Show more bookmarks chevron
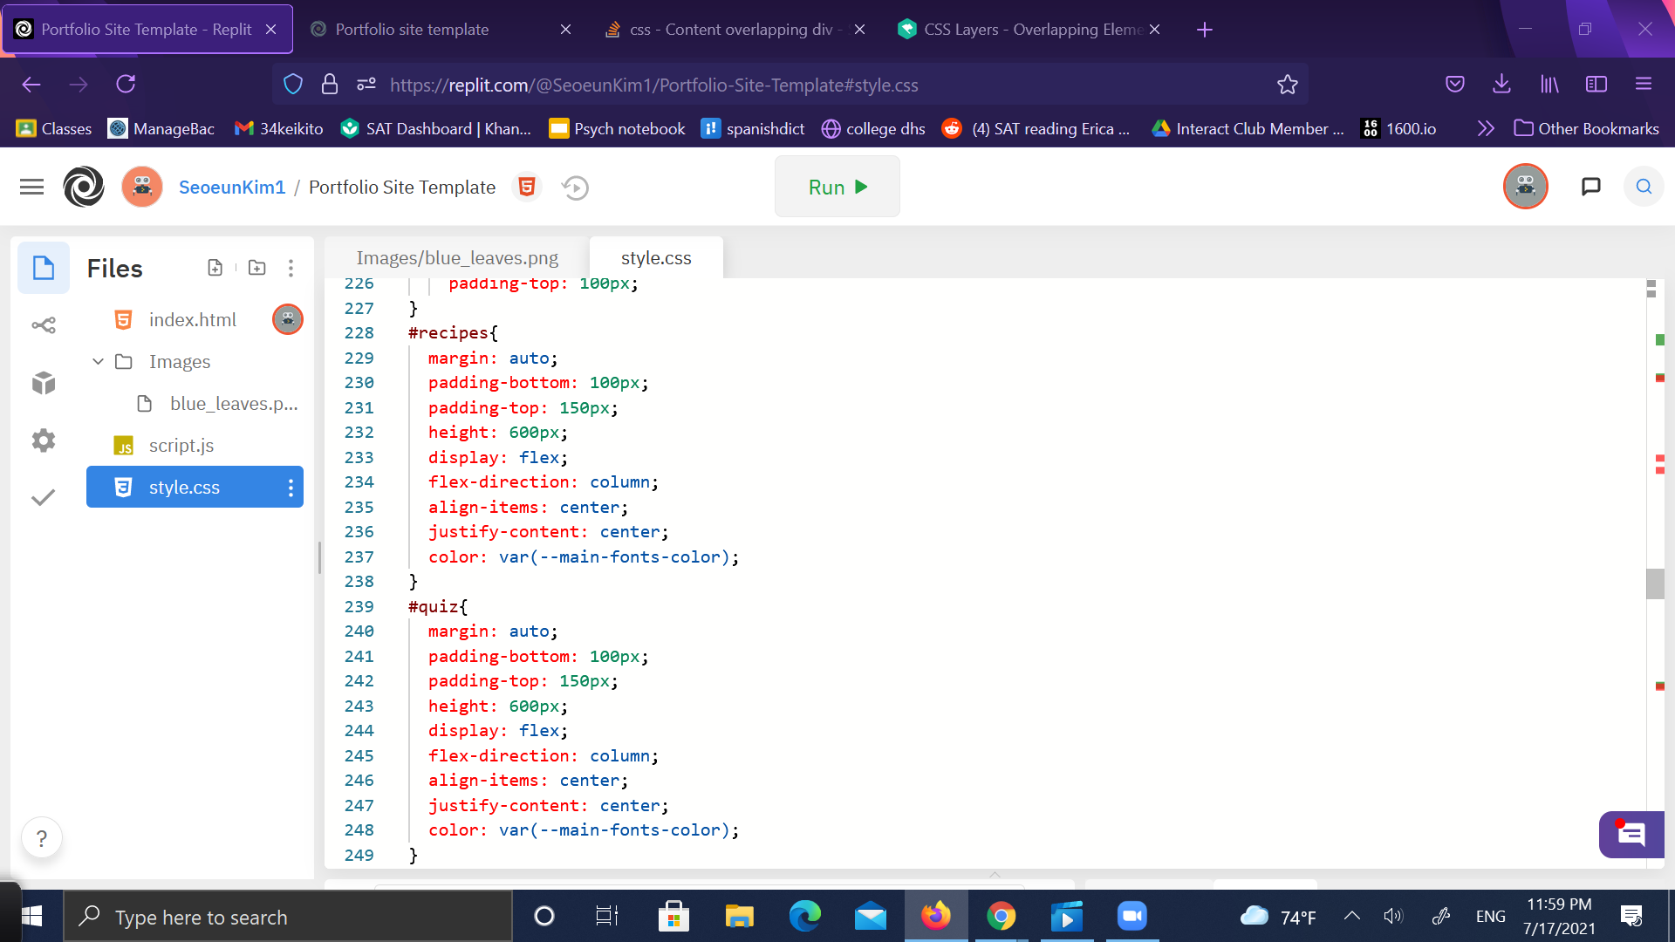1675x942 pixels. (1486, 128)
